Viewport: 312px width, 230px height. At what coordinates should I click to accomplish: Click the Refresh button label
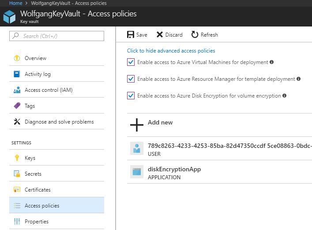click(x=209, y=35)
